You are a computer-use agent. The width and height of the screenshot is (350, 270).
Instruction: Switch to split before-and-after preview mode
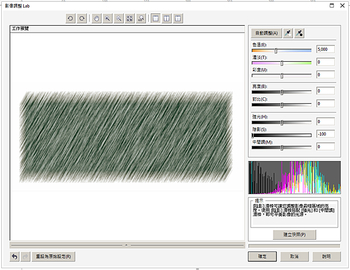(x=178, y=19)
